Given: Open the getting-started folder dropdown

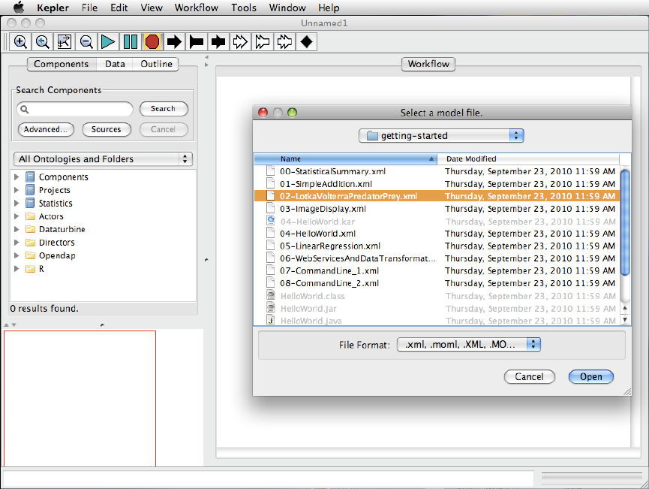Looking at the screenshot, I should coord(441,135).
